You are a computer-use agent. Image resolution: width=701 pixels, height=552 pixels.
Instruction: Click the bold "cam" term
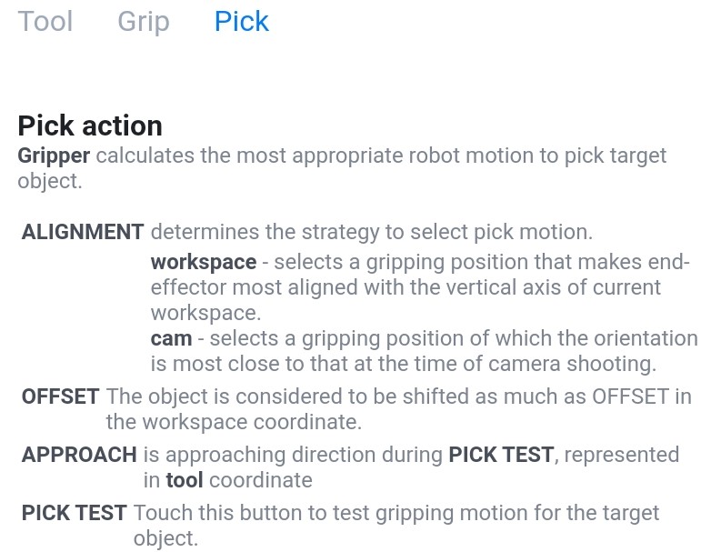[171, 338]
